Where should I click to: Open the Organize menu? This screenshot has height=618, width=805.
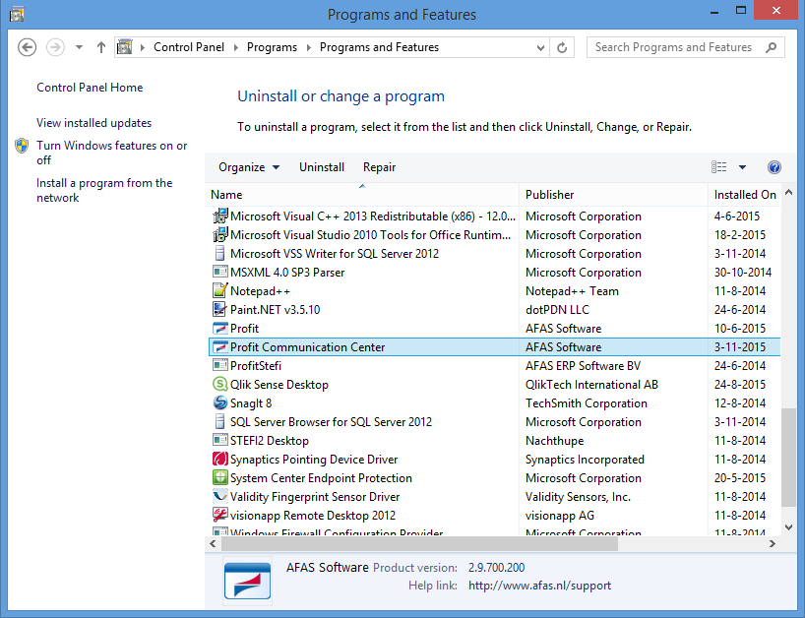coord(249,167)
